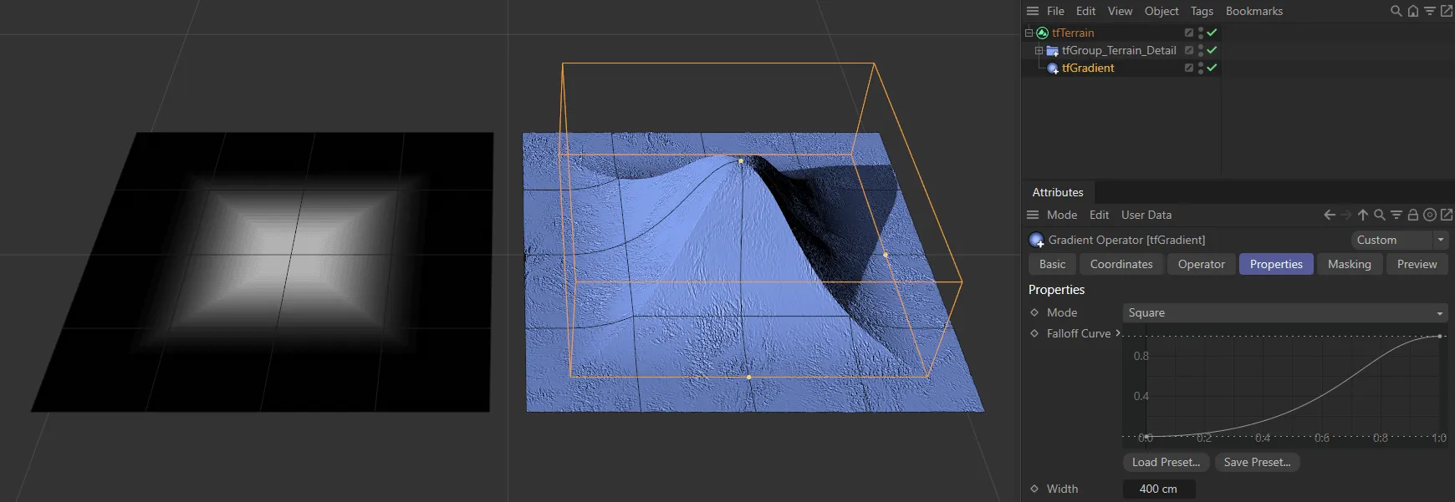Click the tfGroup_Terrain_Detail folder icon

pyautogui.click(x=1053, y=50)
